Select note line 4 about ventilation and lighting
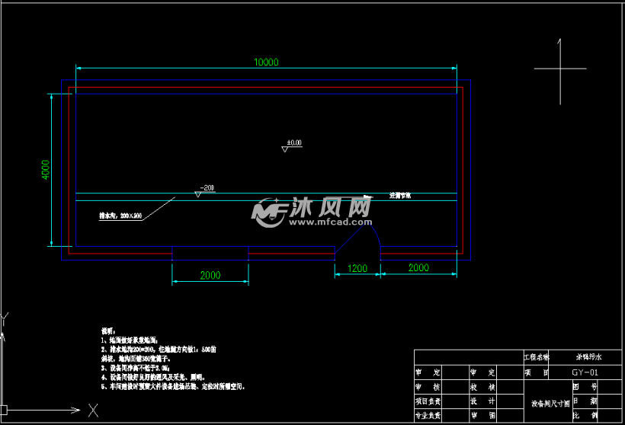Viewport: 625px width, 425px height. [153, 377]
